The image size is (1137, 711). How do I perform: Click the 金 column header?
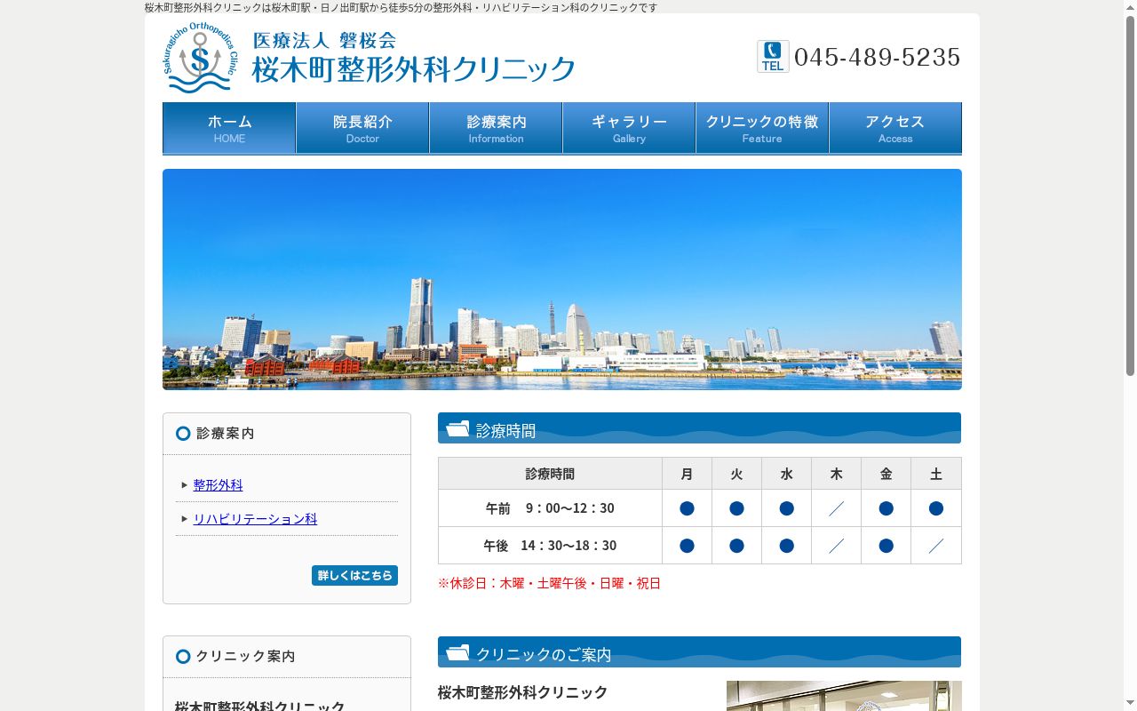coord(886,474)
